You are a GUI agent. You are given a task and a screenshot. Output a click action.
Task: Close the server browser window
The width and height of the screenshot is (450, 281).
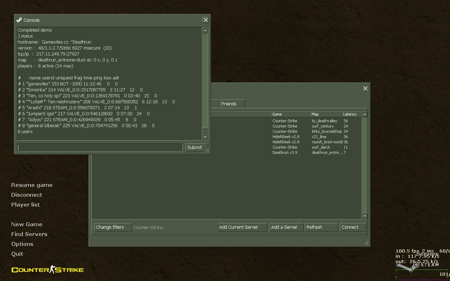pyautogui.click(x=365, y=89)
